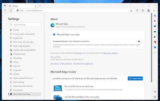Click 'Join the Microsoft Edge Insider community' text
This screenshot has width=160, height=101.
(x=82, y=97)
